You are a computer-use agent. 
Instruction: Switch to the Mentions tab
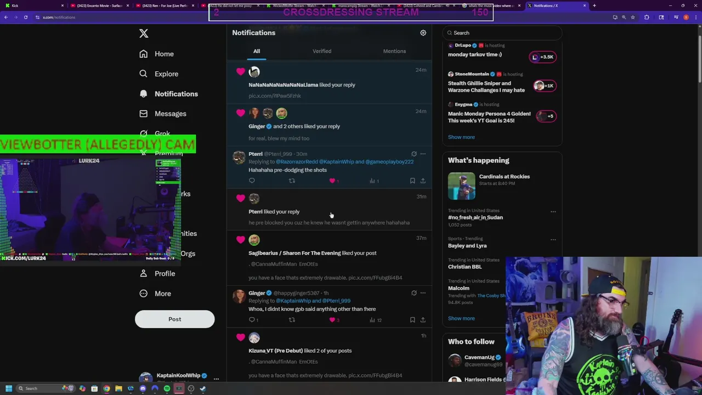point(394,51)
